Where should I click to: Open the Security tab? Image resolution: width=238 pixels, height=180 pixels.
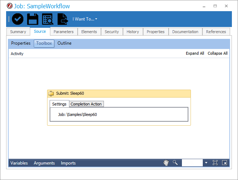coord(112,32)
